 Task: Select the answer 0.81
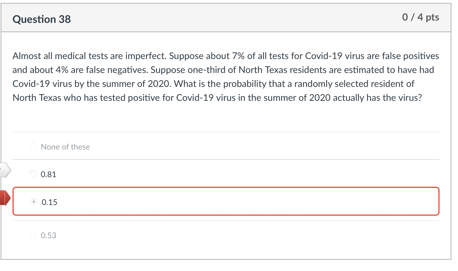pyautogui.click(x=33, y=173)
